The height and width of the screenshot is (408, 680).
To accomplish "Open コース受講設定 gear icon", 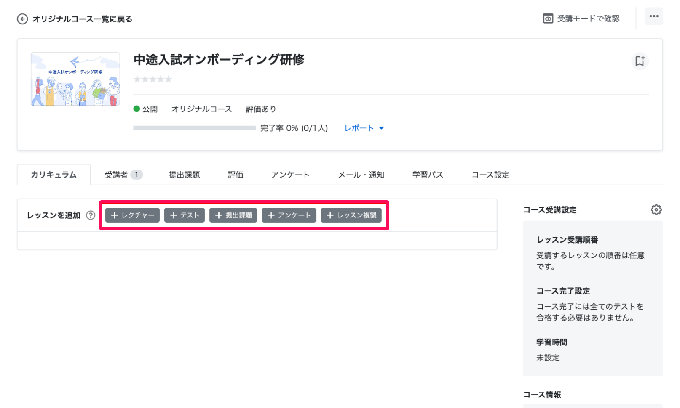I will click(656, 209).
